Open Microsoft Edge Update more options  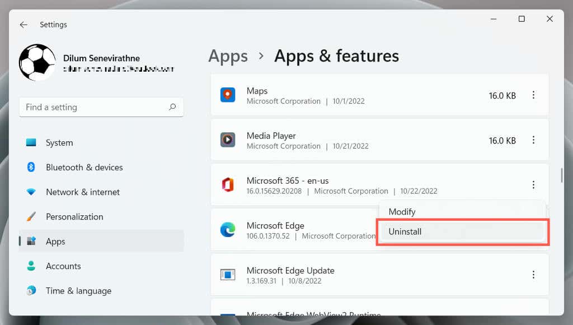pyautogui.click(x=533, y=275)
